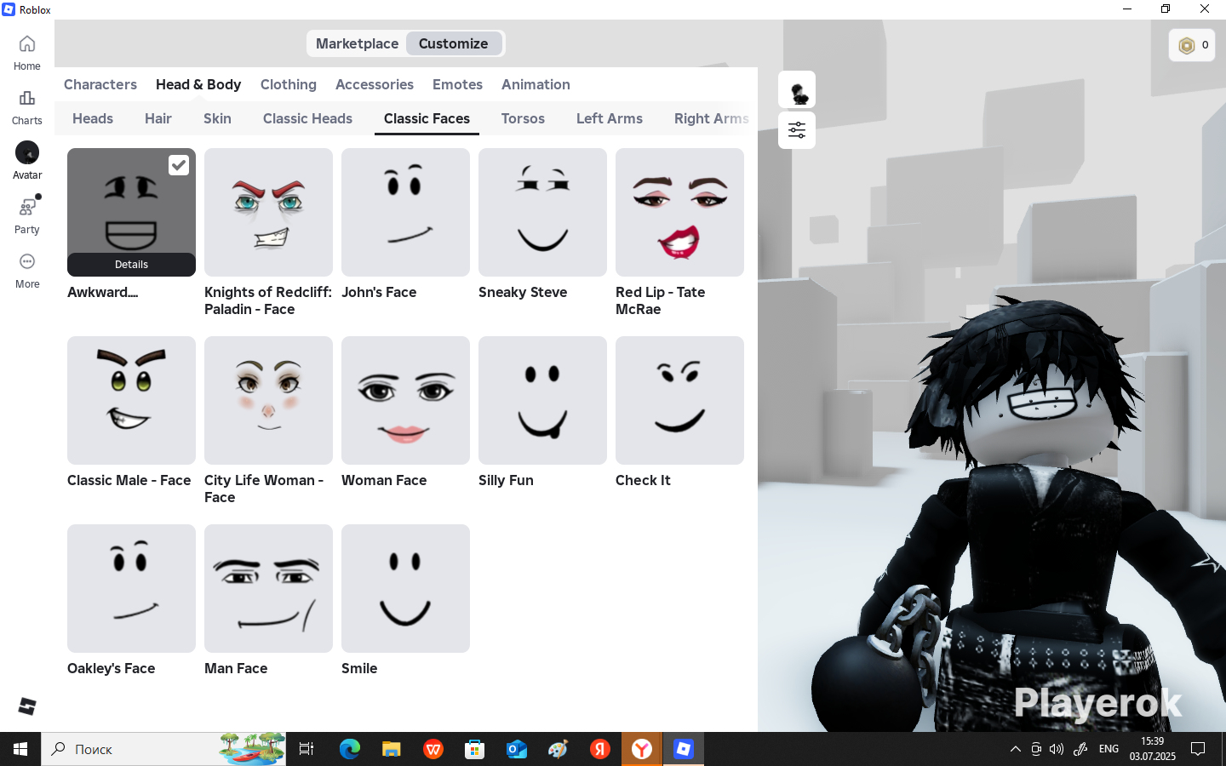Click the Woman Face name label

(384, 480)
